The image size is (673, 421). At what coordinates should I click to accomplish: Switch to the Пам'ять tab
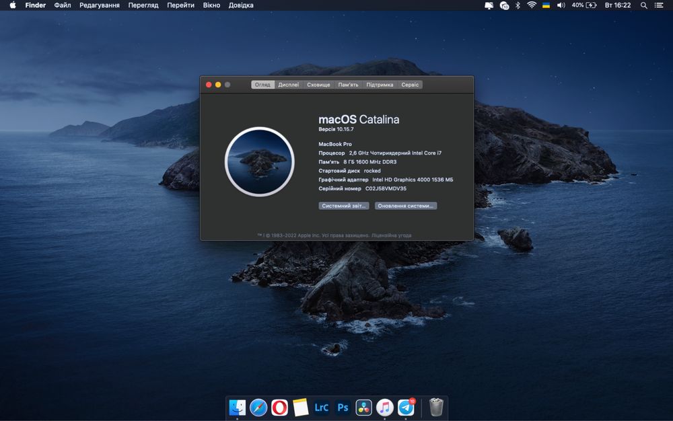point(348,85)
